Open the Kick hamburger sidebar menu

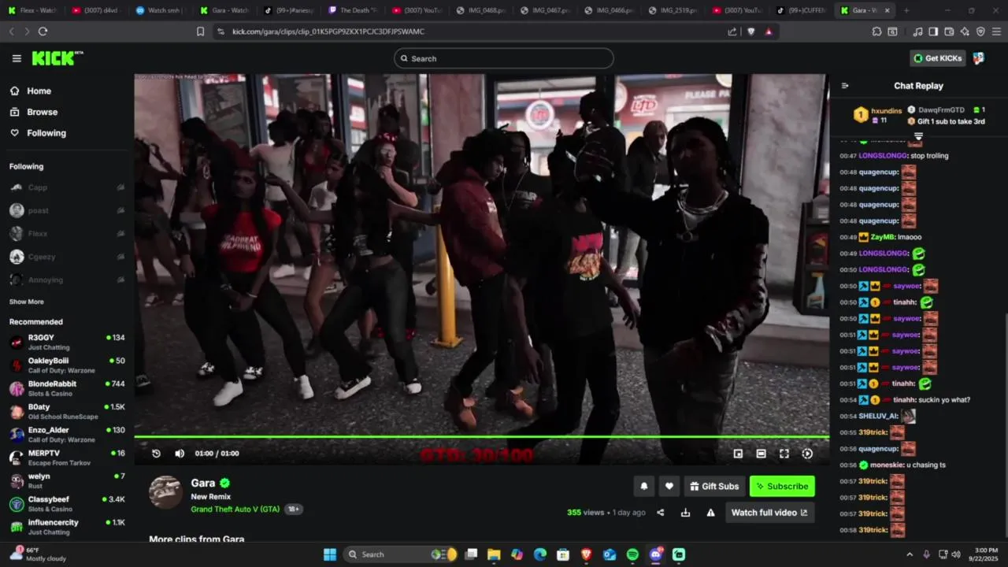tap(17, 58)
